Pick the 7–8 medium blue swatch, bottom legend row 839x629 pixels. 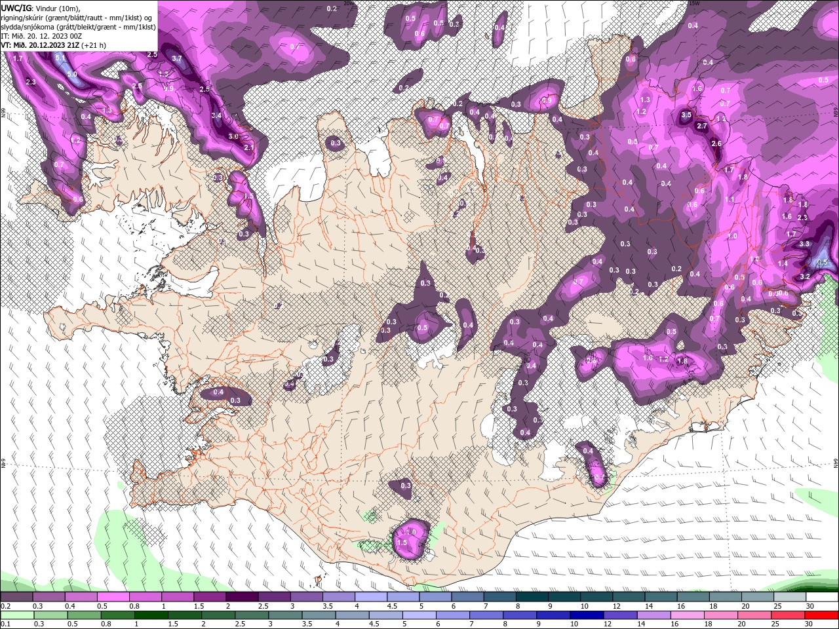(x=486, y=615)
